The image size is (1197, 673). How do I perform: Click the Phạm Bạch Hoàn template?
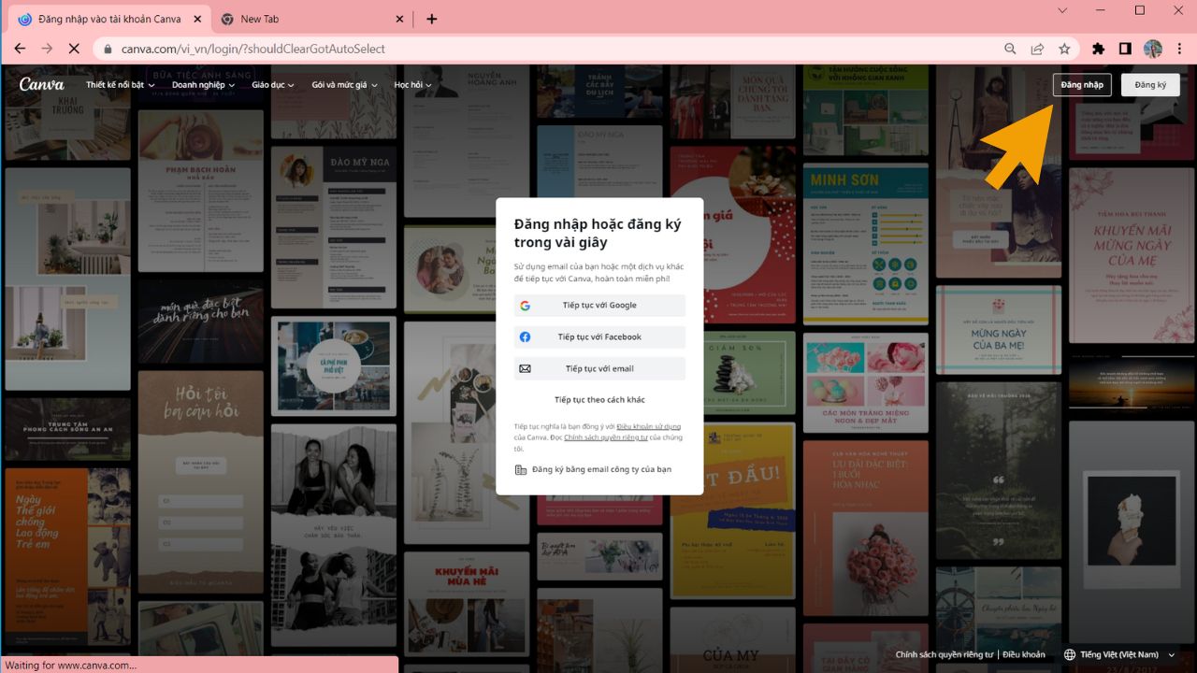click(x=201, y=191)
